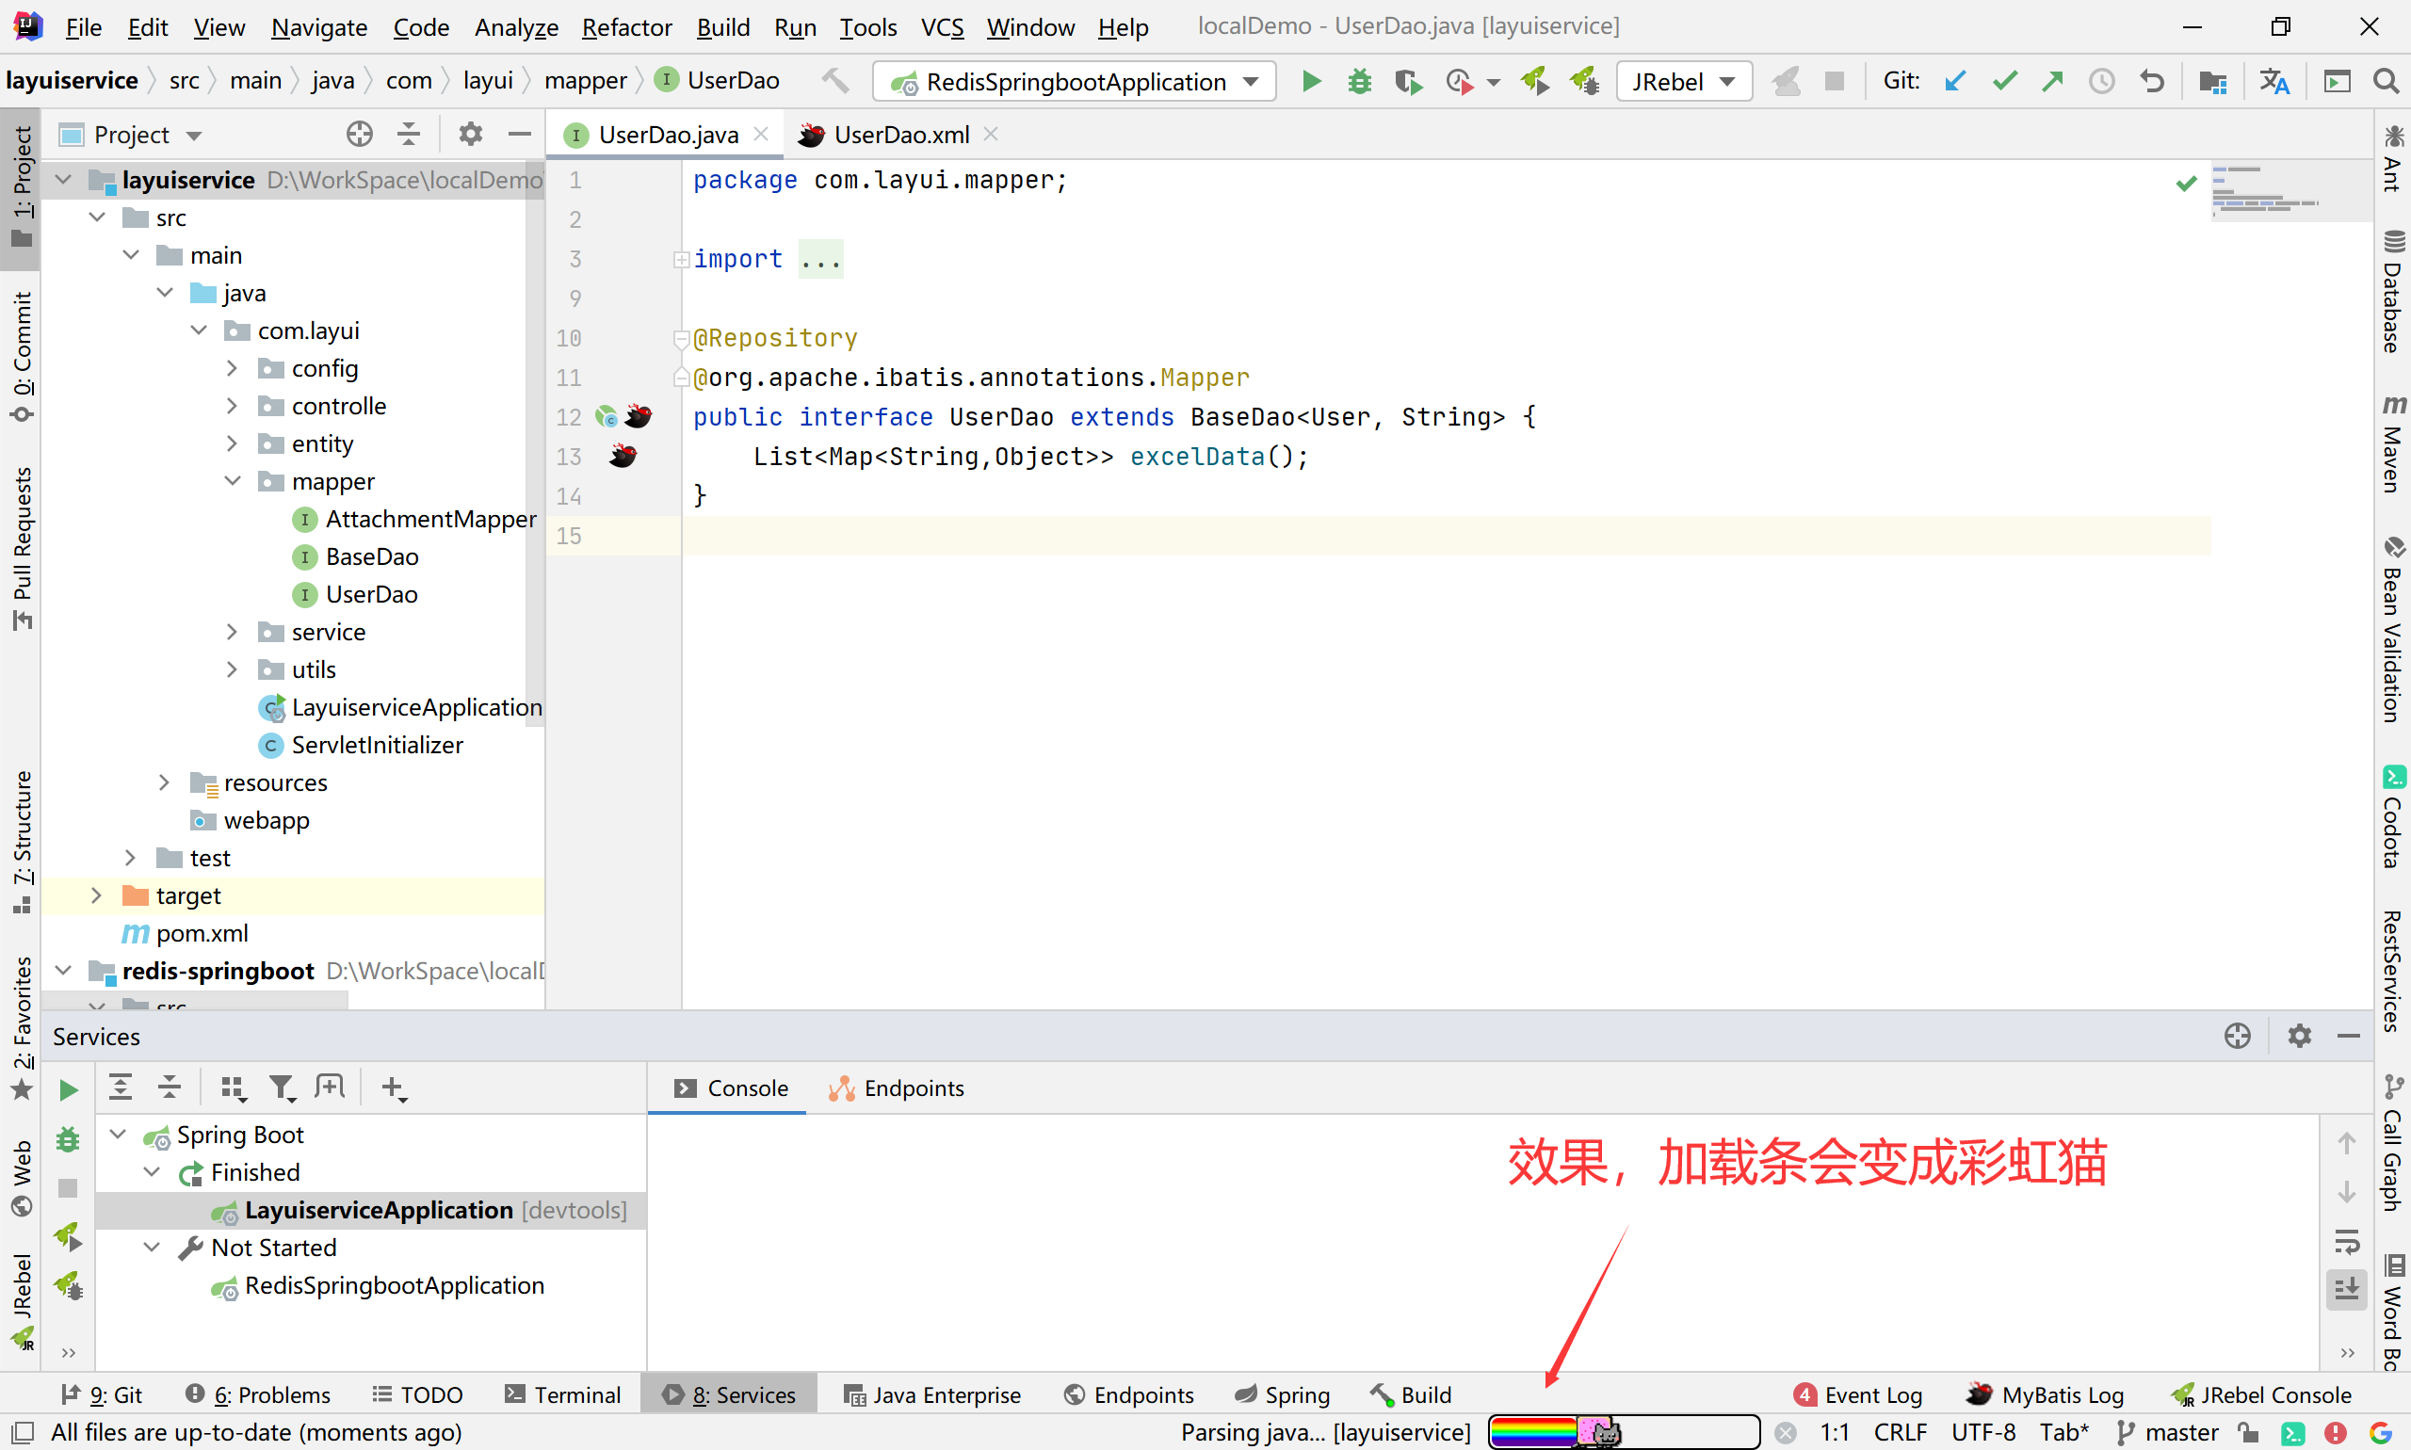Click the green Run button in the toolbar
Viewport: 2411px width, 1450px height.
pyautogui.click(x=1311, y=81)
